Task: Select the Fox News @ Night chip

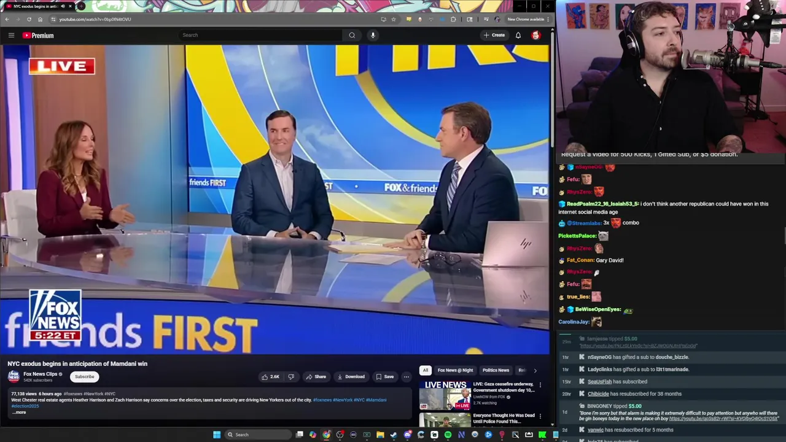Action: 455,370
